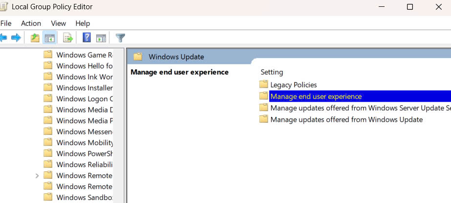Select the Legacy Policies folder

[x=293, y=85]
